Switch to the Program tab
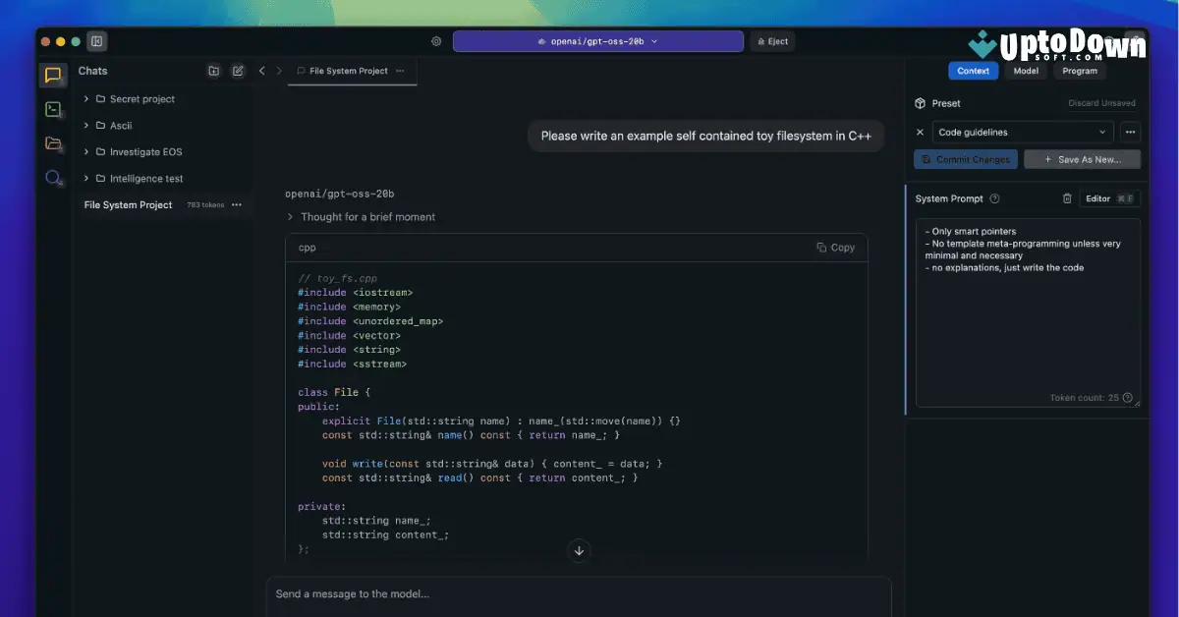Image resolution: width=1179 pixels, height=617 pixels. click(x=1079, y=71)
